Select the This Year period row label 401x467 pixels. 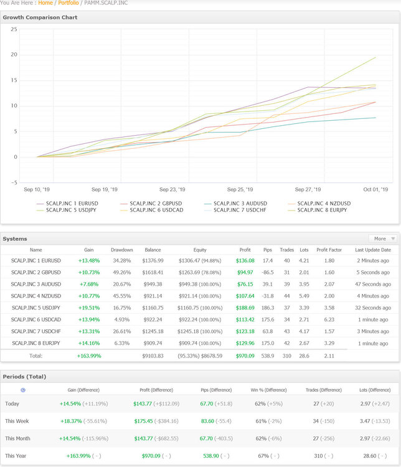point(16,456)
